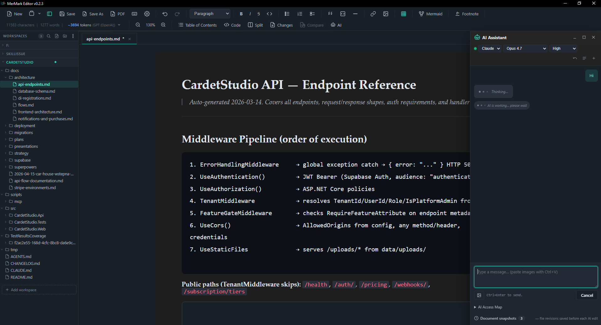Viewport: 601px width, 325px height.
Task: Click the Cancel button in AI panel
Action: coord(587,295)
